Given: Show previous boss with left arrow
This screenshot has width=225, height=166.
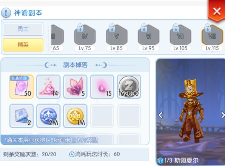Looking at the screenshot, I should pos(160,115).
